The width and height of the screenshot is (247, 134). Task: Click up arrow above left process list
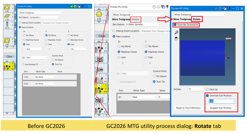[x=7, y=61]
